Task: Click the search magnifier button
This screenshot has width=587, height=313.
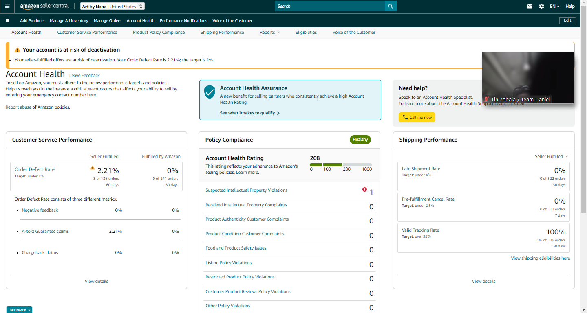Action: pyautogui.click(x=391, y=6)
